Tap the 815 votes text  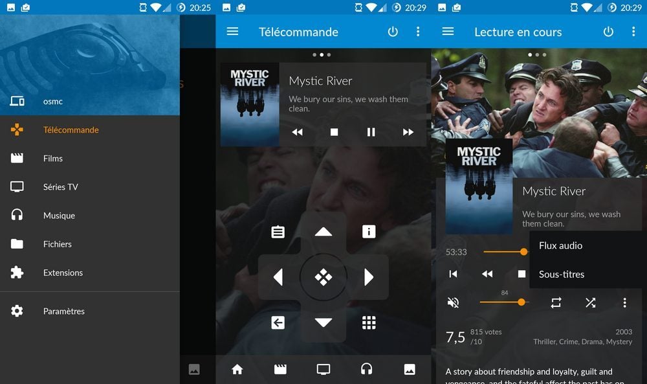pyautogui.click(x=486, y=332)
